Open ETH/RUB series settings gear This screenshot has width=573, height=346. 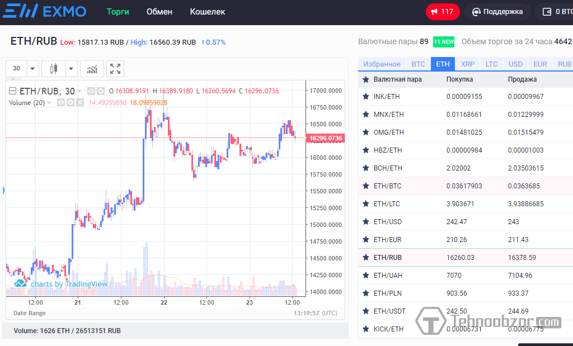(x=101, y=91)
